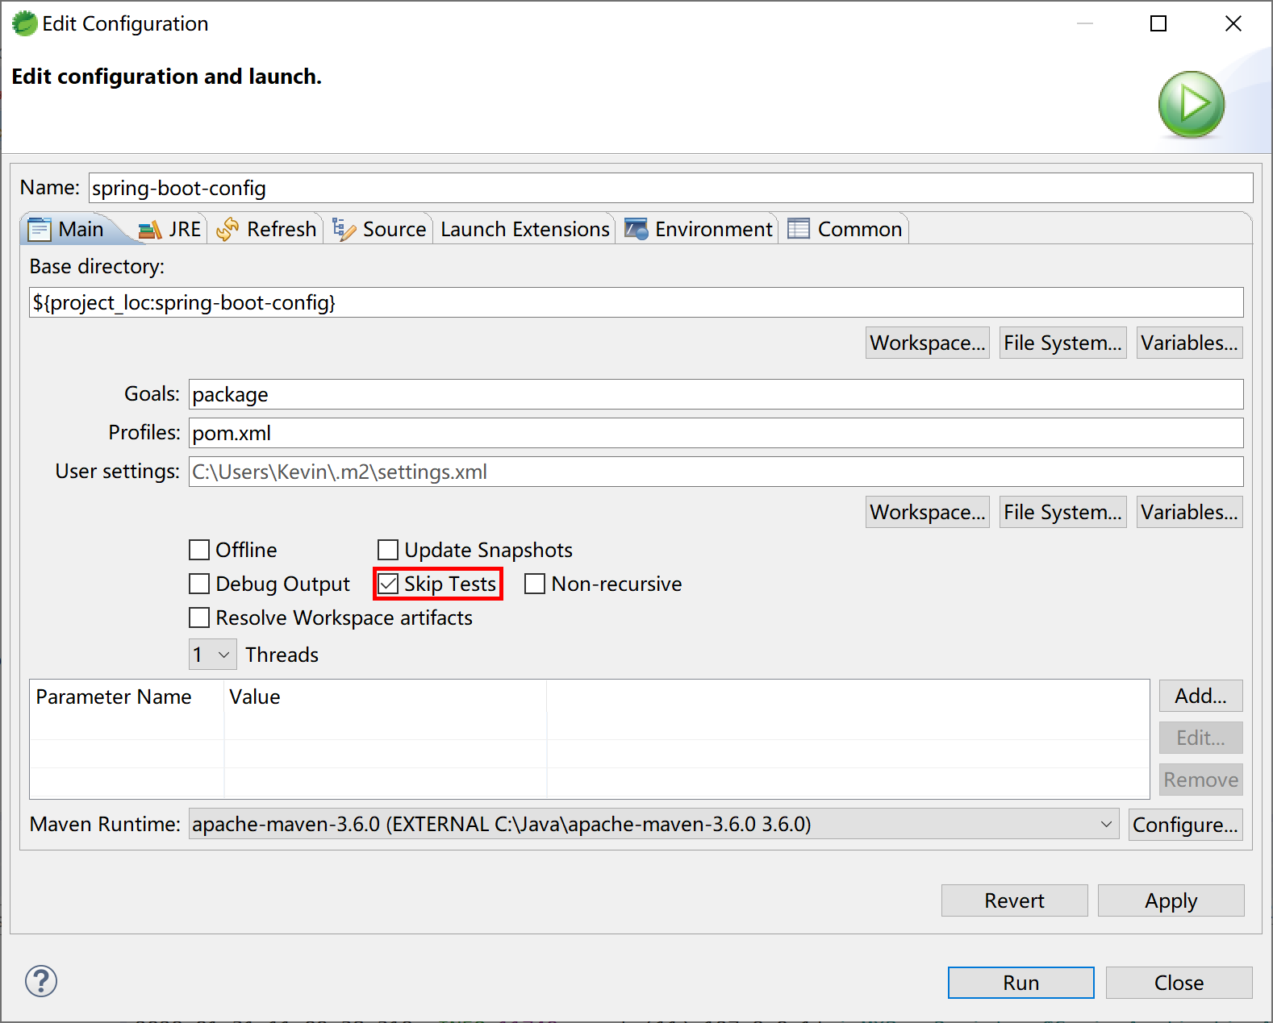Viewport: 1273px width, 1023px height.
Task: Open the JRE tab
Action: click(x=171, y=230)
